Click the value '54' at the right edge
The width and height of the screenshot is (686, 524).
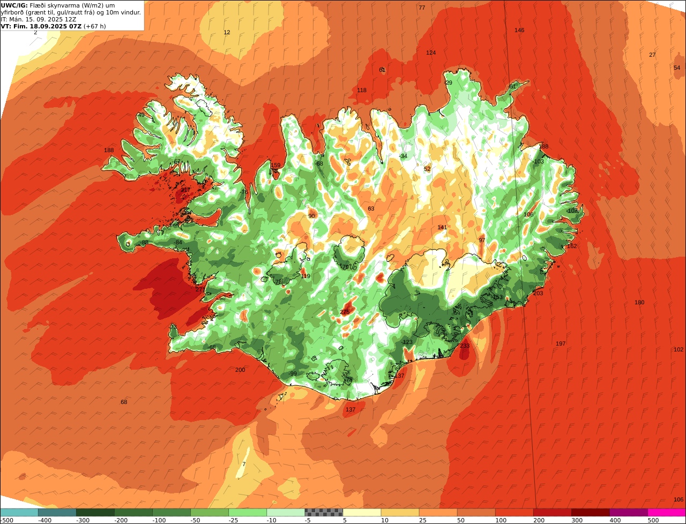click(x=677, y=68)
